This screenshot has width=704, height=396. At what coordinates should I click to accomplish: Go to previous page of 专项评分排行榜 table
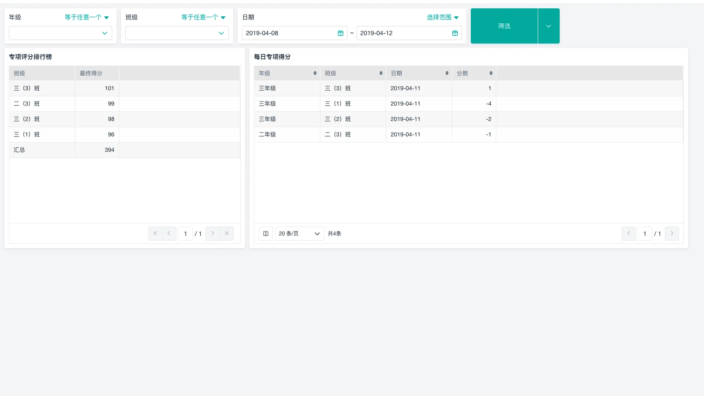pos(169,234)
